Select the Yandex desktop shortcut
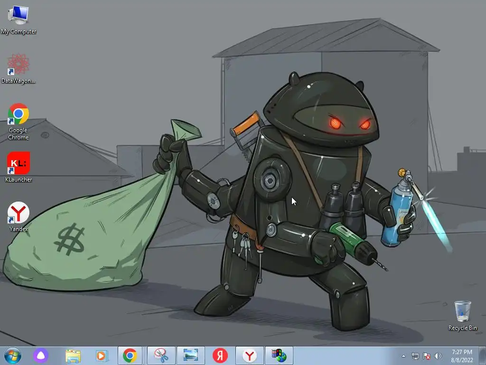 [x=19, y=217]
